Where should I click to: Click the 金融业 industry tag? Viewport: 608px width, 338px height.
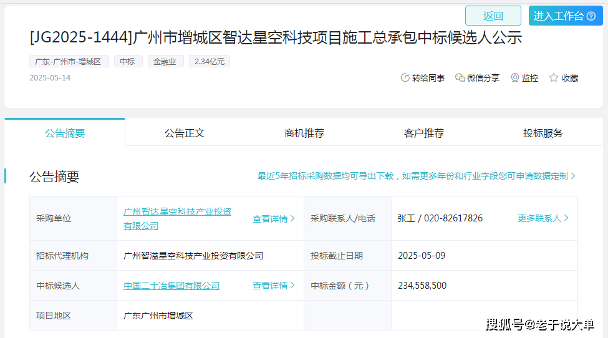(165, 61)
